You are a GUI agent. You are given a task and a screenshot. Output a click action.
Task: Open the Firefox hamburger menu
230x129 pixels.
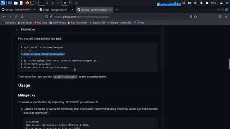tap(226, 17)
